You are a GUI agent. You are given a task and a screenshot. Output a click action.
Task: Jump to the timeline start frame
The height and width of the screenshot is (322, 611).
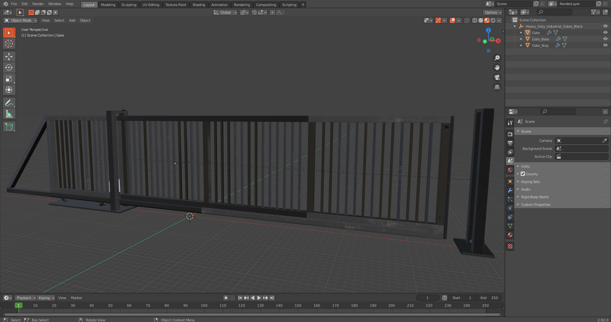[x=240, y=298]
